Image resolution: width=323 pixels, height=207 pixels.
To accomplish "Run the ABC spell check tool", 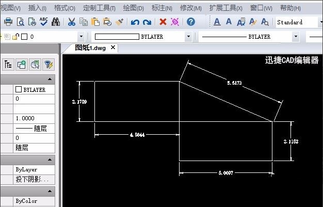I will 44,22.
